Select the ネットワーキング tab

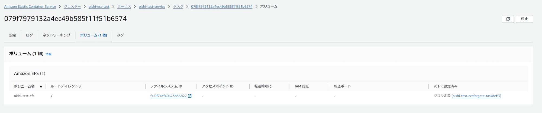click(x=56, y=35)
